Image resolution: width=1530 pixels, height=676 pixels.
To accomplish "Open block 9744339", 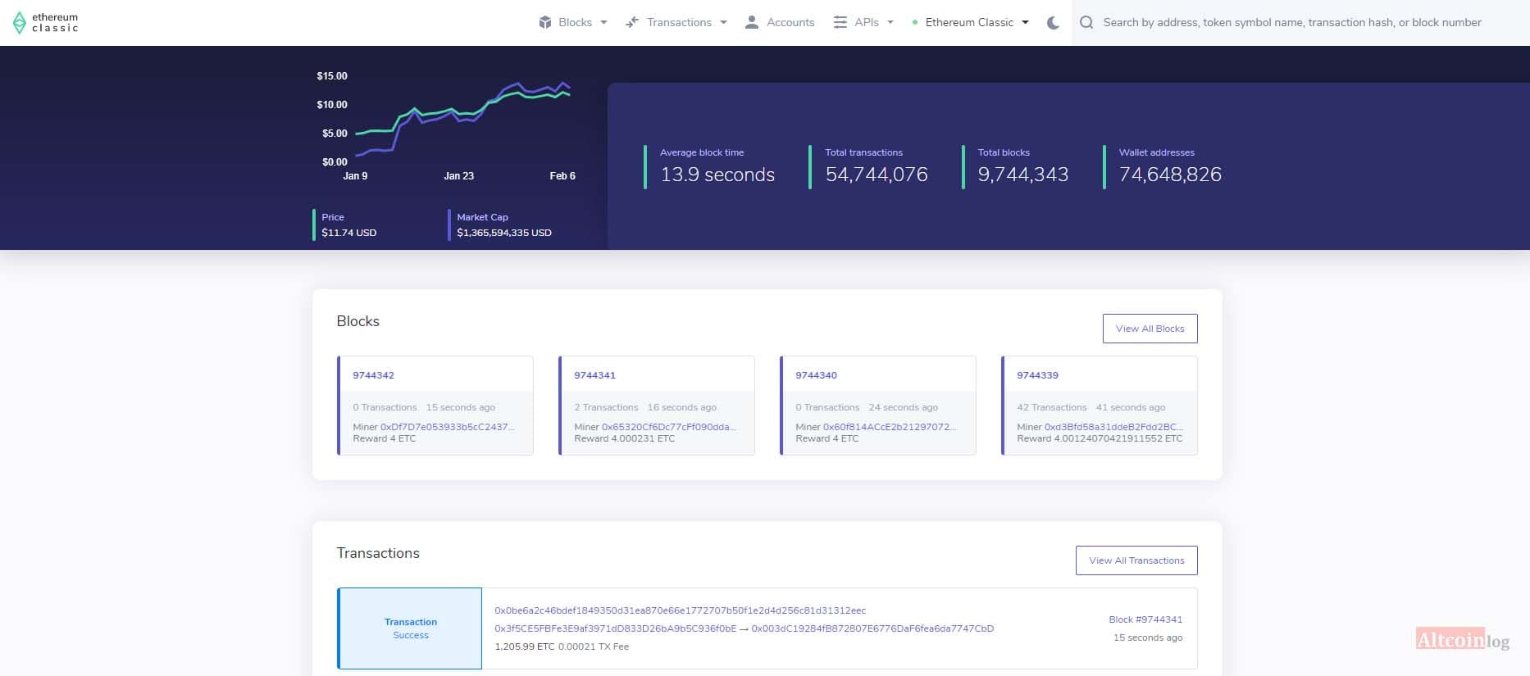I will tap(1037, 375).
